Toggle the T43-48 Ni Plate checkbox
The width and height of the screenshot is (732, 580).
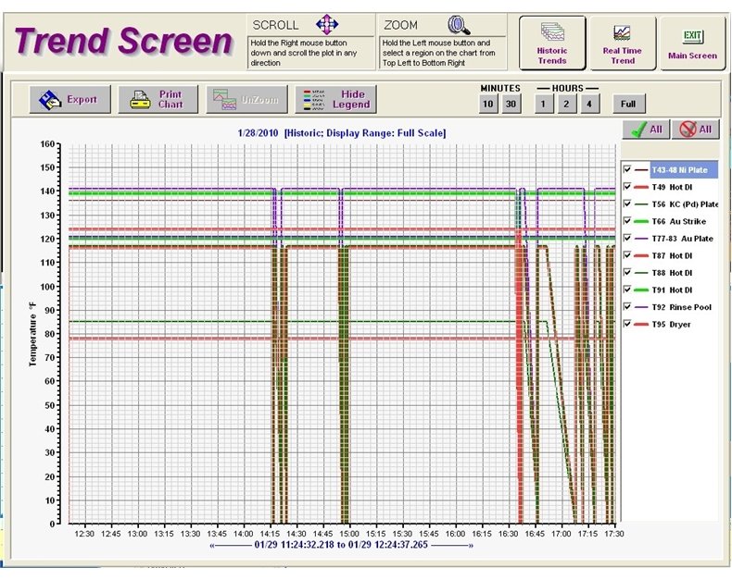coord(628,170)
